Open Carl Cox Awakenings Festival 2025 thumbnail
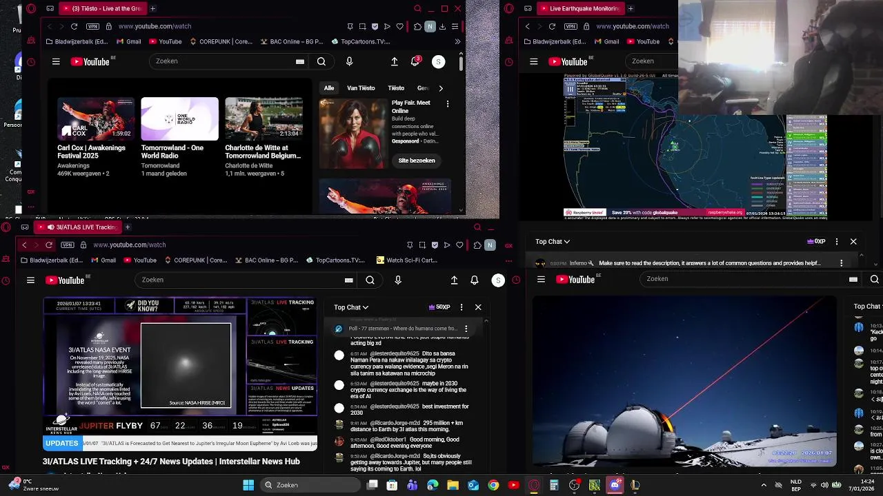The width and height of the screenshot is (883, 496). point(96,118)
